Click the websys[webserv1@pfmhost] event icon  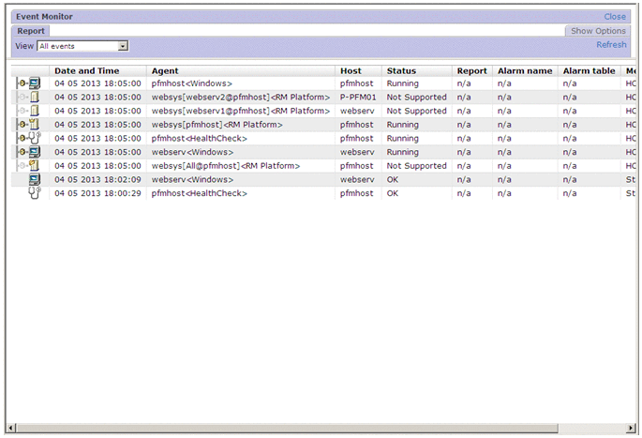pyautogui.click(x=29, y=111)
